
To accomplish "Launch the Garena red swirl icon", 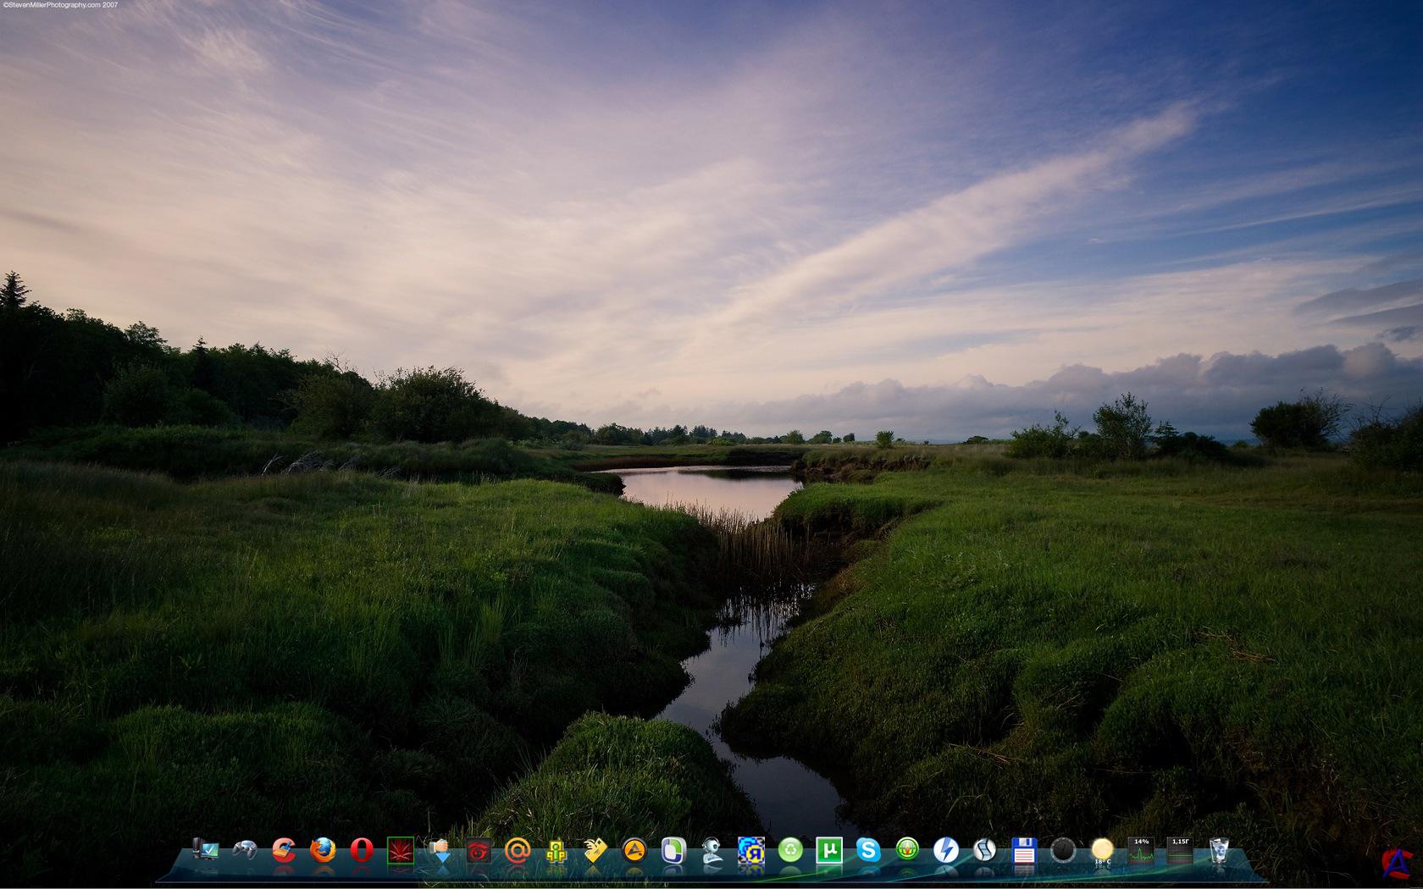I will (x=479, y=850).
